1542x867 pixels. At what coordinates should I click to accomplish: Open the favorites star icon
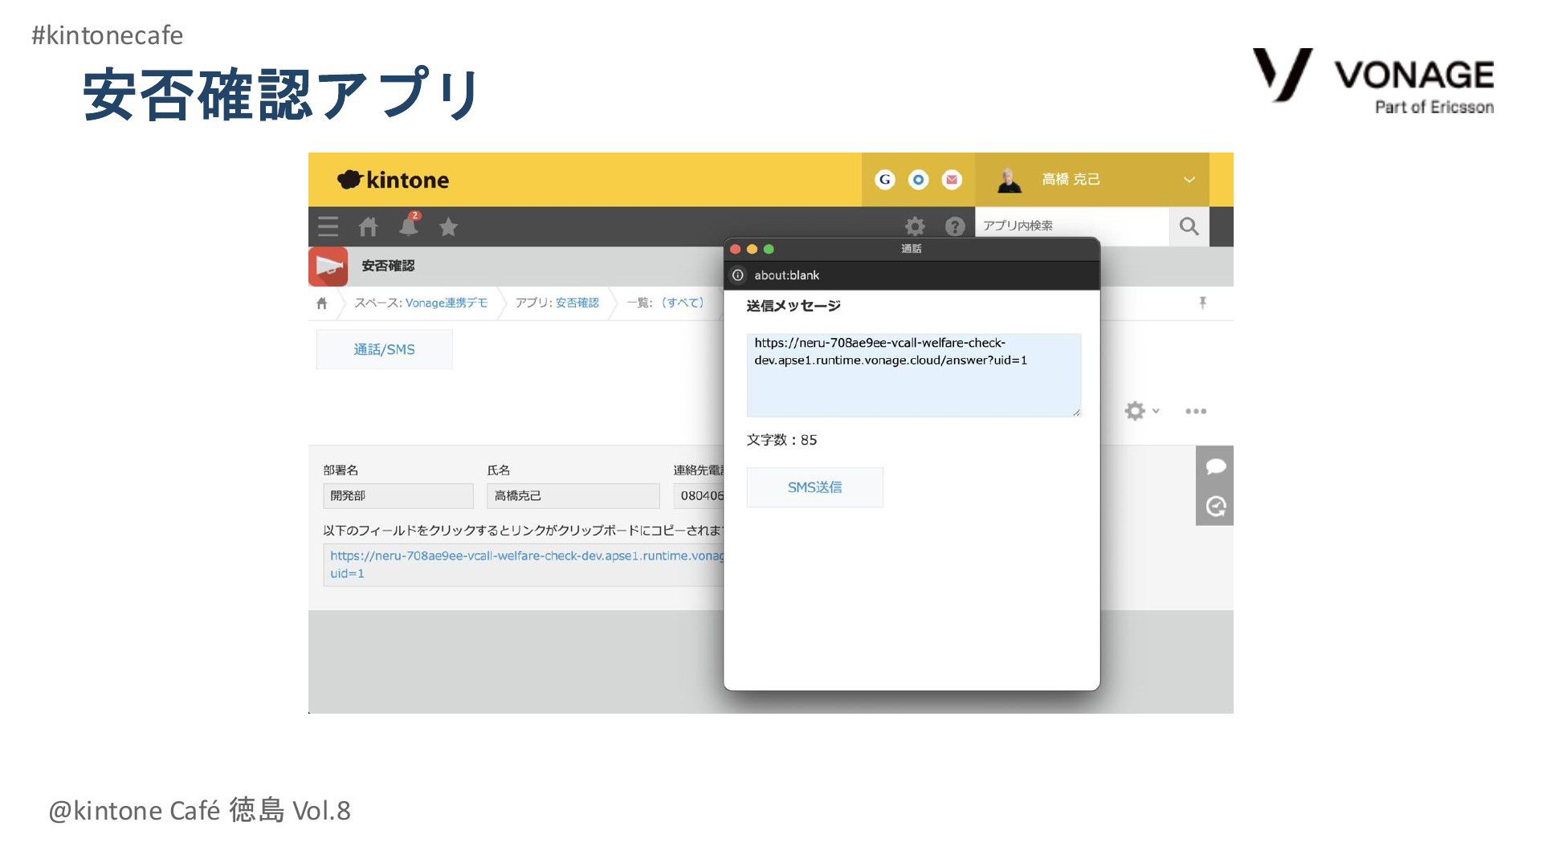point(448,227)
